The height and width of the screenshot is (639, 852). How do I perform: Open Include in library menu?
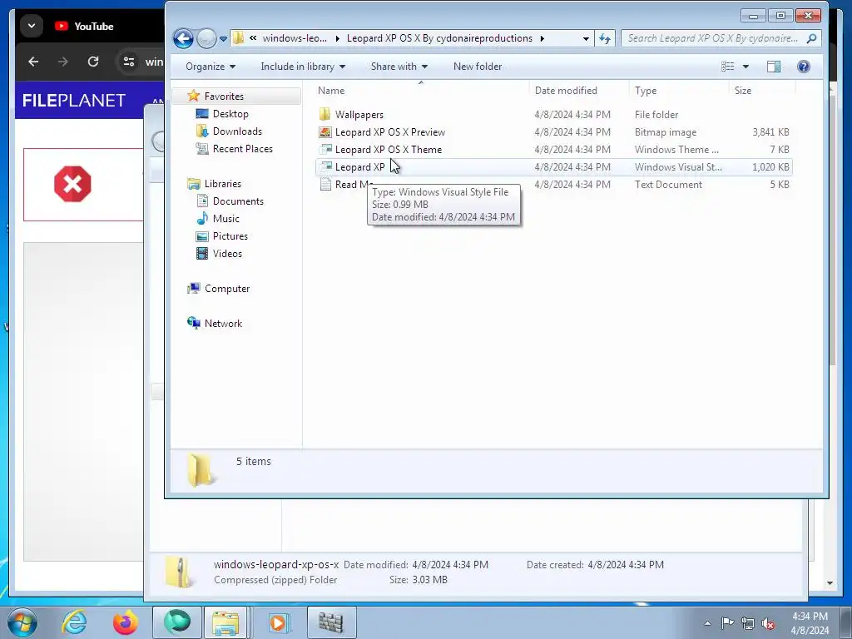point(303,67)
